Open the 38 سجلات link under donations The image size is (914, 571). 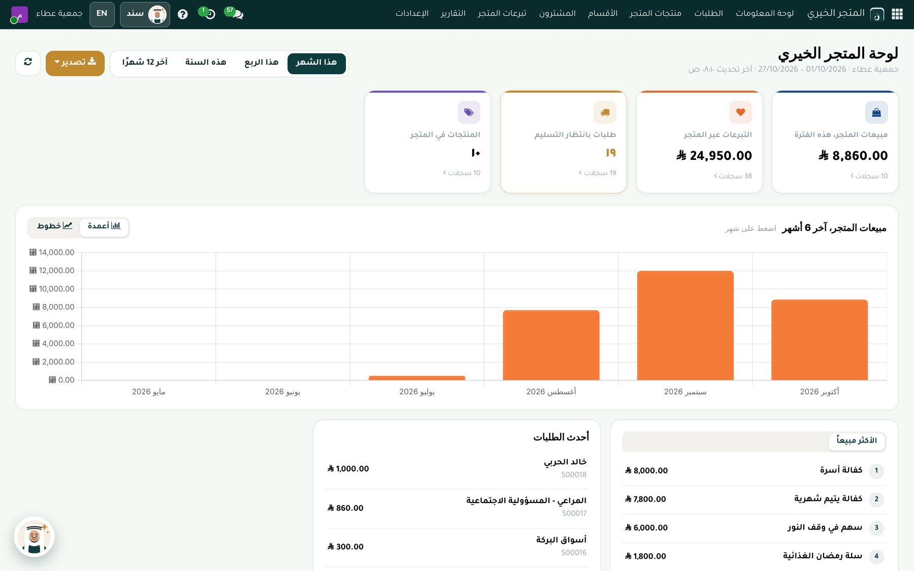[x=733, y=176]
